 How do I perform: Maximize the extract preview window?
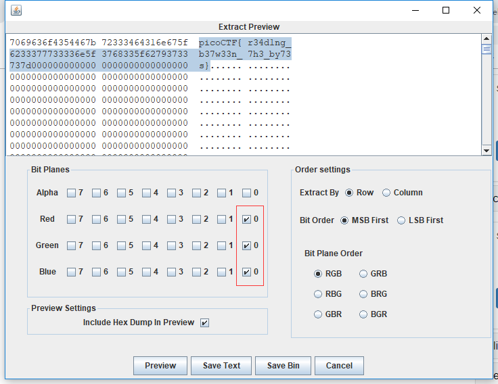pos(446,10)
